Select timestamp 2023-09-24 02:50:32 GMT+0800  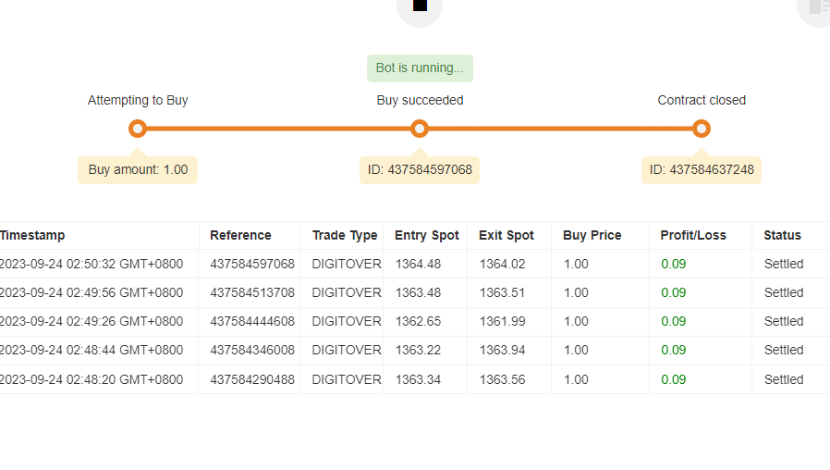pos(92,264)
